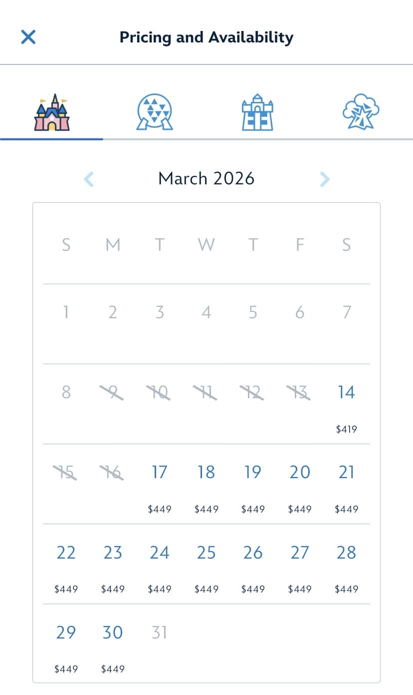Image resolution: width=413 pixels, height=695 pixels.
Task: Tap the $419 price under March 14
Action: coord(346,429)
